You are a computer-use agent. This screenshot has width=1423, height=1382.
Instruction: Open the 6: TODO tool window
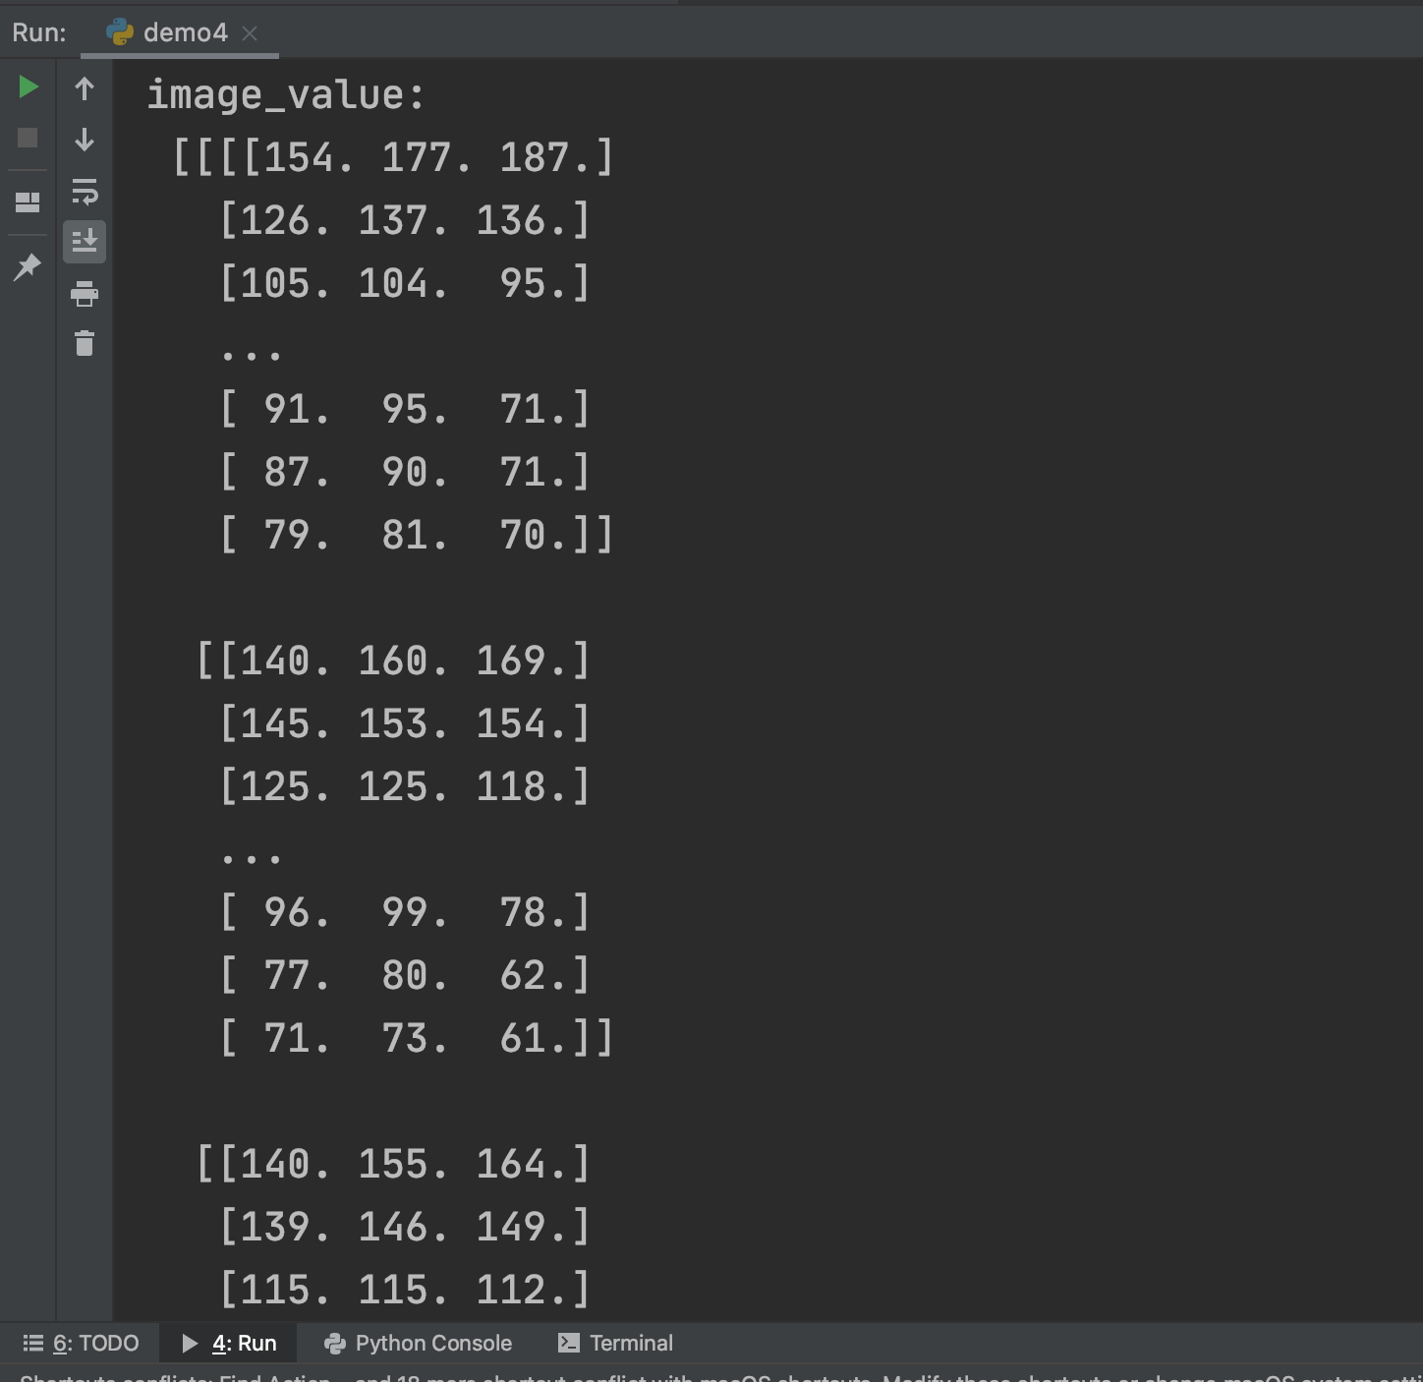[81, 1343]
